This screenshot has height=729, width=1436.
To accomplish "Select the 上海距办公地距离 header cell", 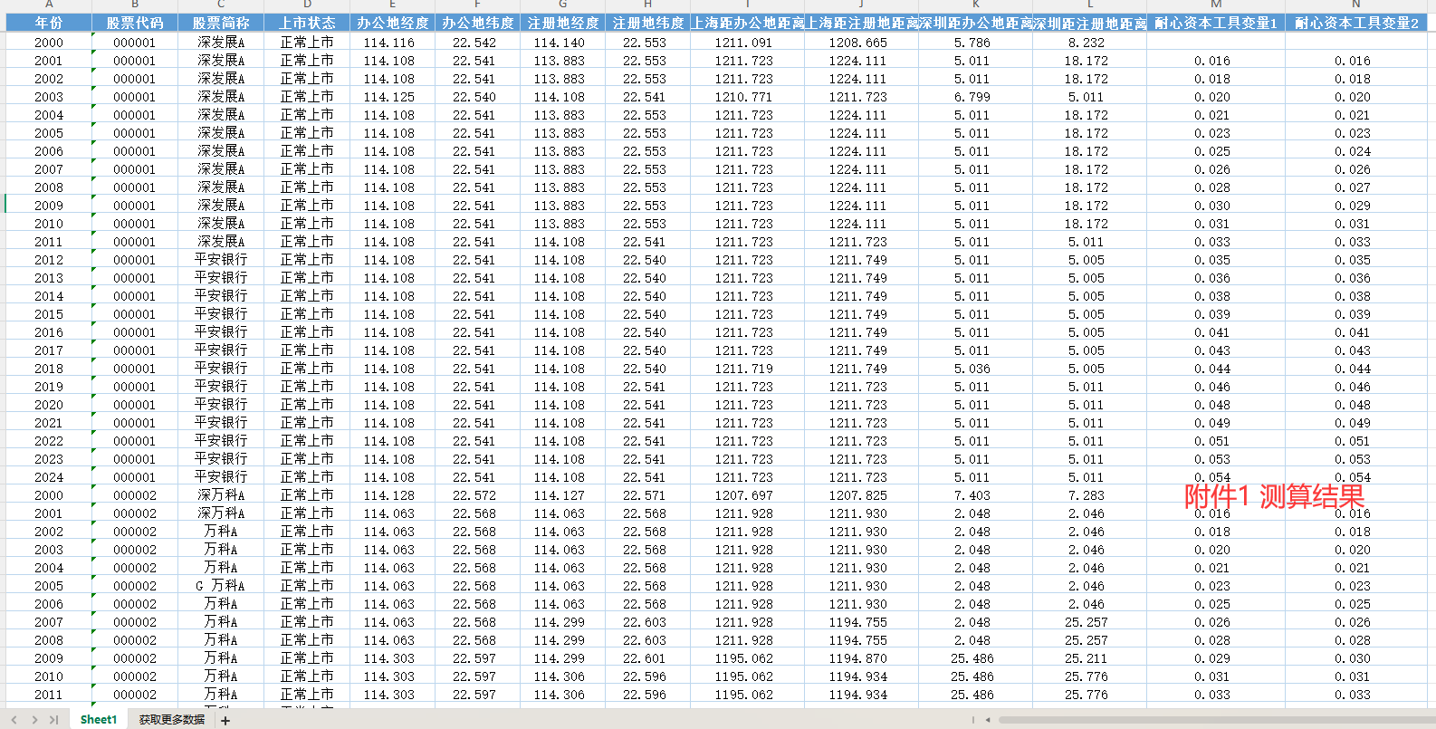I will click(x=747, y=23).
